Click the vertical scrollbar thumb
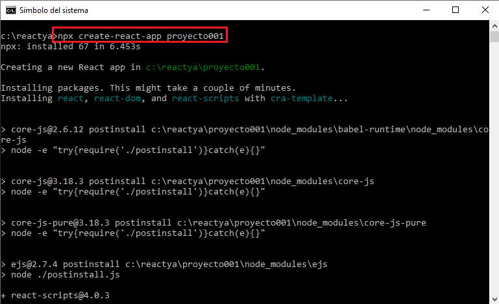 pos(494,36)
